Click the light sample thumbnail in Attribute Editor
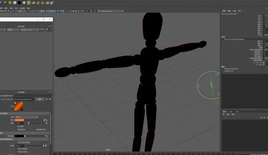The image size is (268, 155). click(x=18, y=106)
